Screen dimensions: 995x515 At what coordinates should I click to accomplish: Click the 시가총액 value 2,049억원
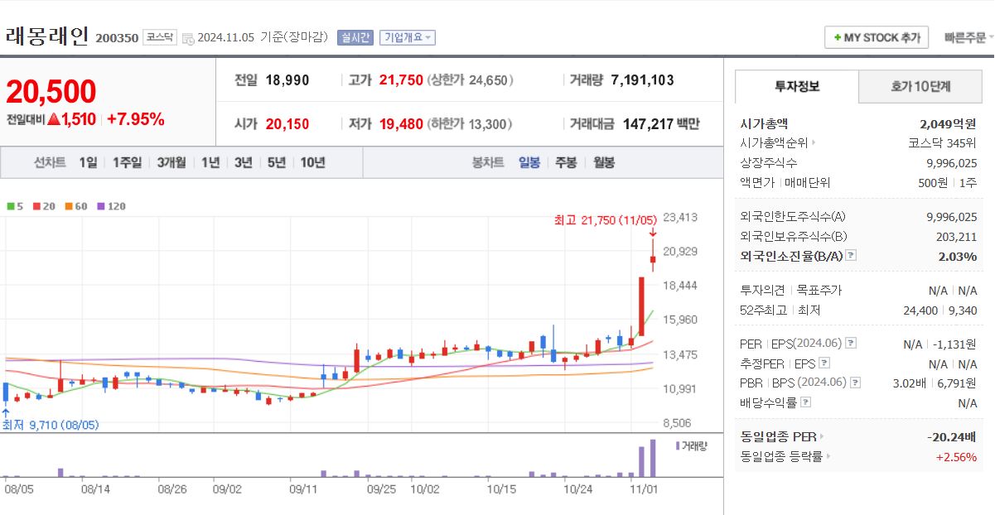tap(948, 123)
